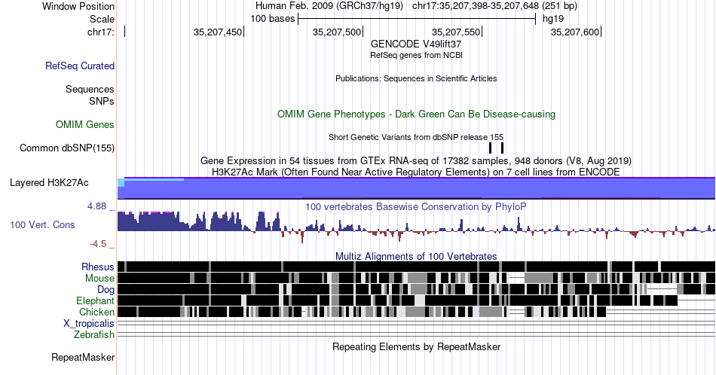Image resolution: width=716 pixels, height=375 pixels.
Task: Click the Scale label
Action: [x=102, y=19]
